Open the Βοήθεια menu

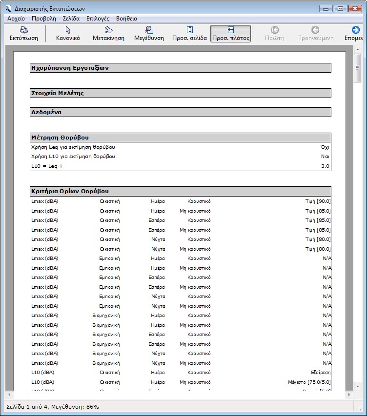point(126,19)
